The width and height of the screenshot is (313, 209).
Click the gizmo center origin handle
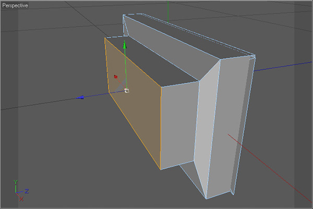coord(127,91)
